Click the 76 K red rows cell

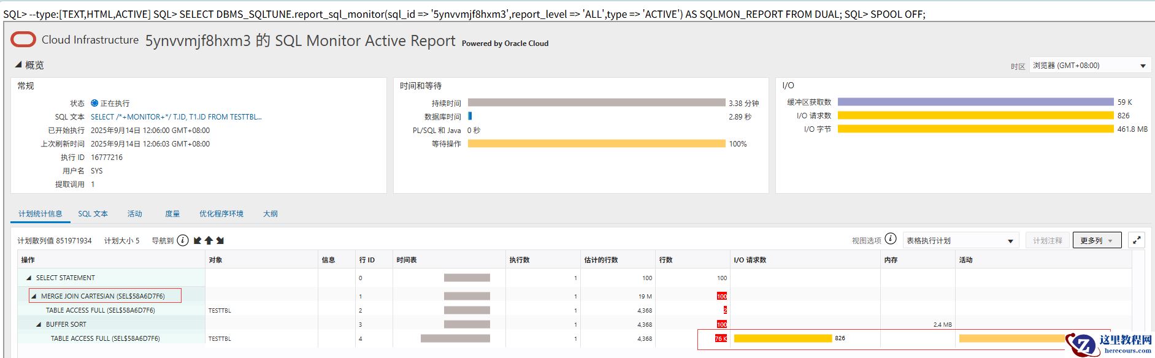click(721, 338)
